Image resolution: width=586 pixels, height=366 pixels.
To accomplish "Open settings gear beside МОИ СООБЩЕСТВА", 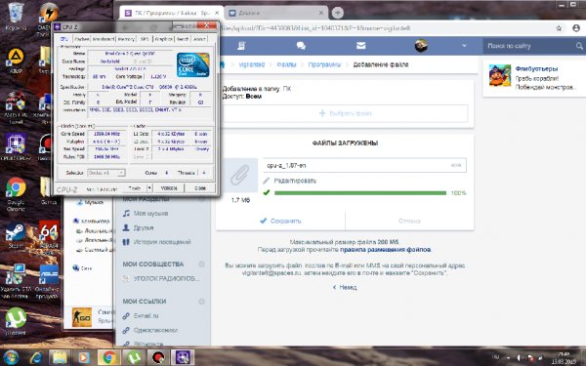I will (201, 264).
